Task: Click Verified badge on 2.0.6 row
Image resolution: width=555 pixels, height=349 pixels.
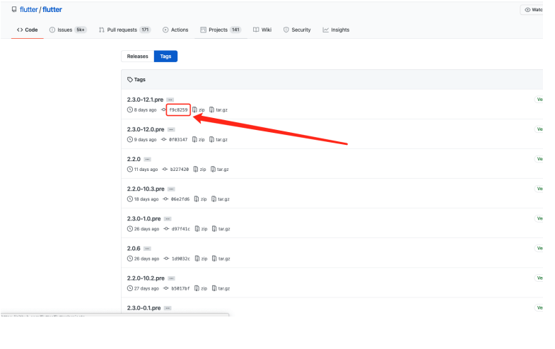Action: pos(539,248)
